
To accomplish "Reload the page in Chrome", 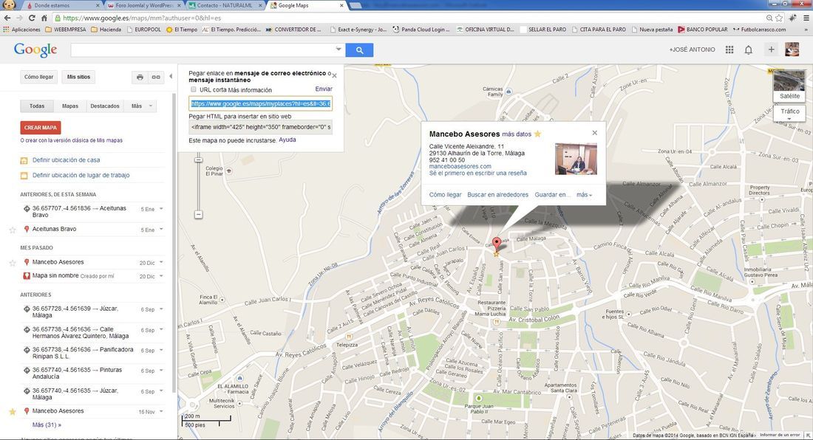I will click(x=32, y=18).
